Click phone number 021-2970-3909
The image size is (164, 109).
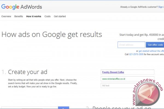tap(136, 54)
